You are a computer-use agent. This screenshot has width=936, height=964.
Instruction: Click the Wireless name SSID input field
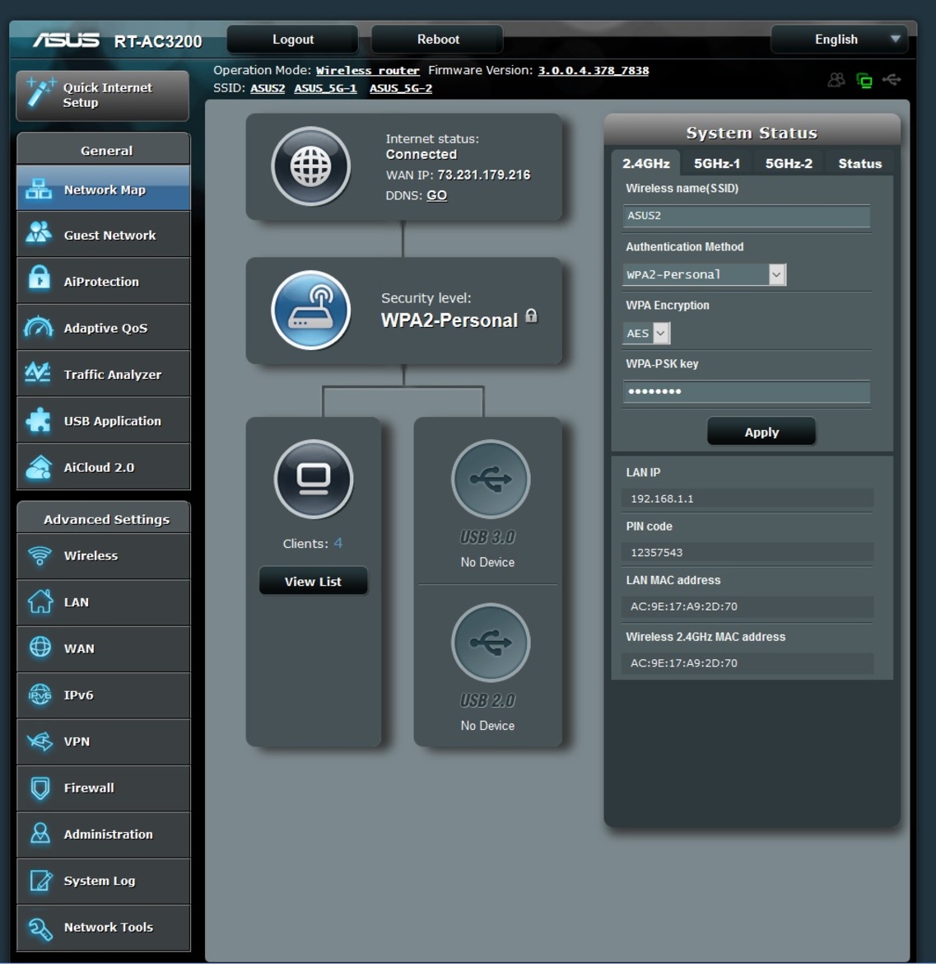[746, 216]
